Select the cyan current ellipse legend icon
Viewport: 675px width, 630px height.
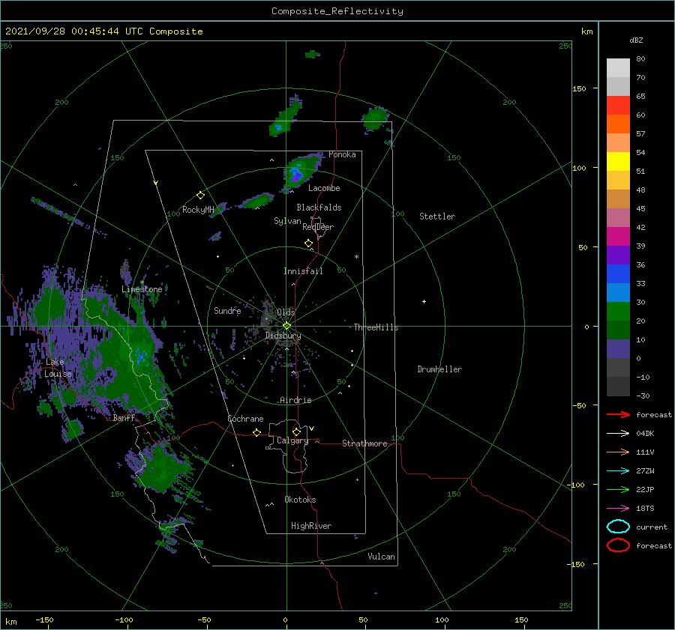coord(618,527)
